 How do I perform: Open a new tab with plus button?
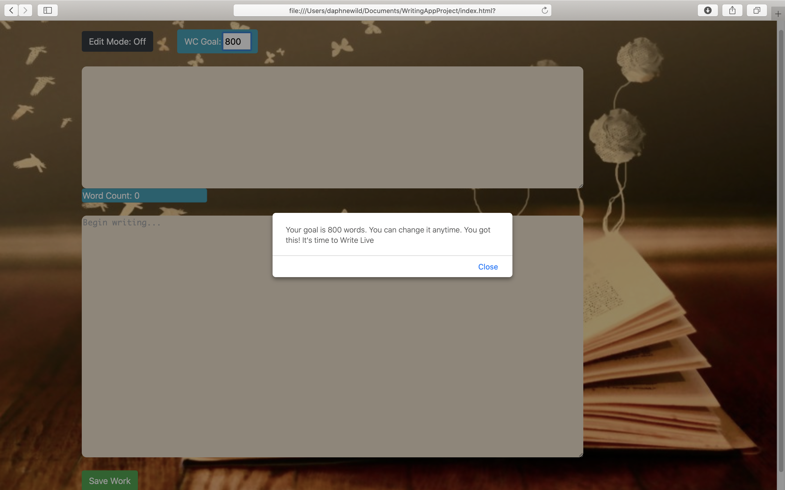778,14
